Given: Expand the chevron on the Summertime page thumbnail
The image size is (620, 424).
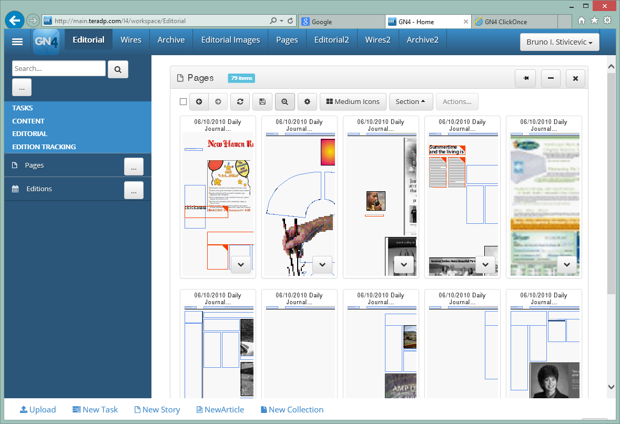Looking at the screenshot, I should [x=485, y=265].
